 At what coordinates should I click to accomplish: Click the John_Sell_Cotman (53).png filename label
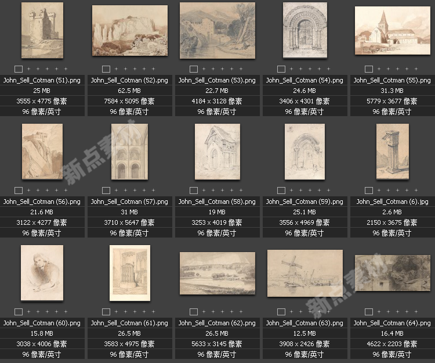pos(217,80)
